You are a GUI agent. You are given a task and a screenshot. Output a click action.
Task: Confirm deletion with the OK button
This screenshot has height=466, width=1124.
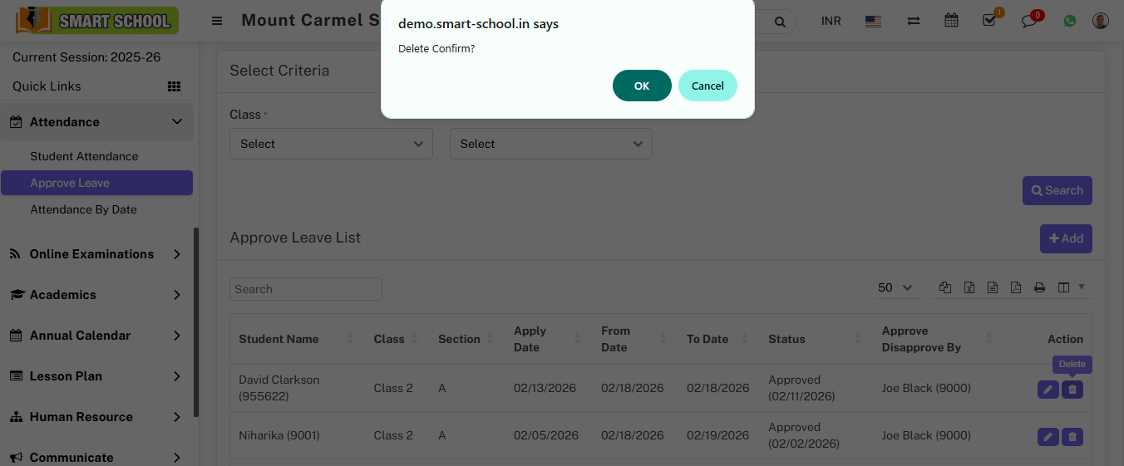pyautogui.click(x=641, y=86)
